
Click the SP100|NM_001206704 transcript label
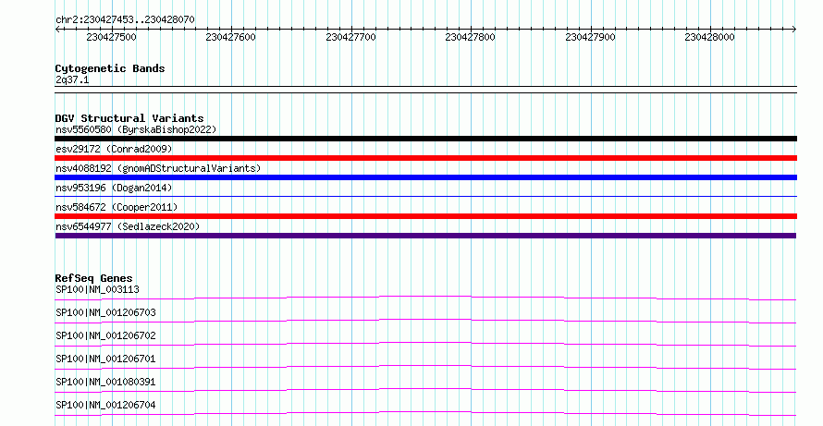105,405
